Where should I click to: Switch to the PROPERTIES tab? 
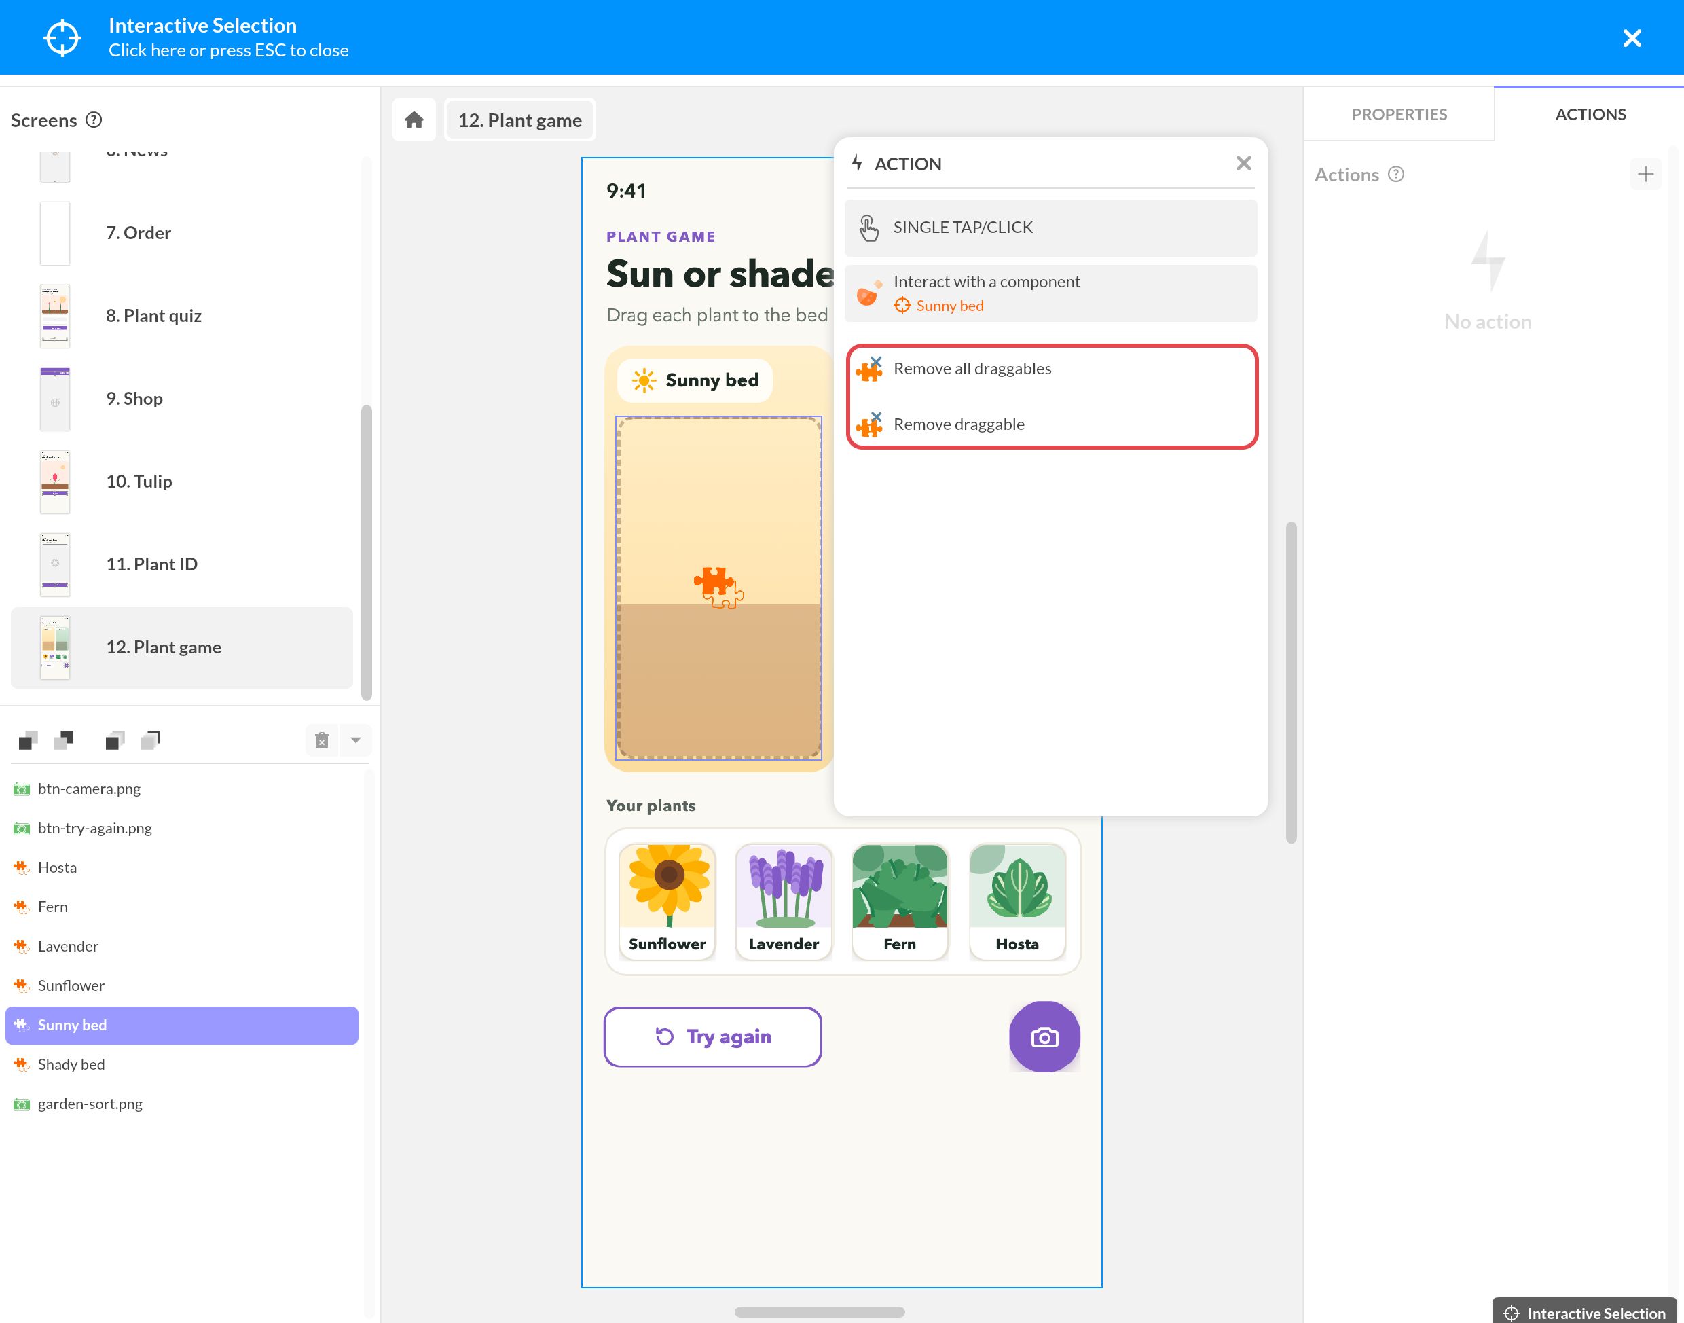pyautogui.click(x=1398, y=115)
